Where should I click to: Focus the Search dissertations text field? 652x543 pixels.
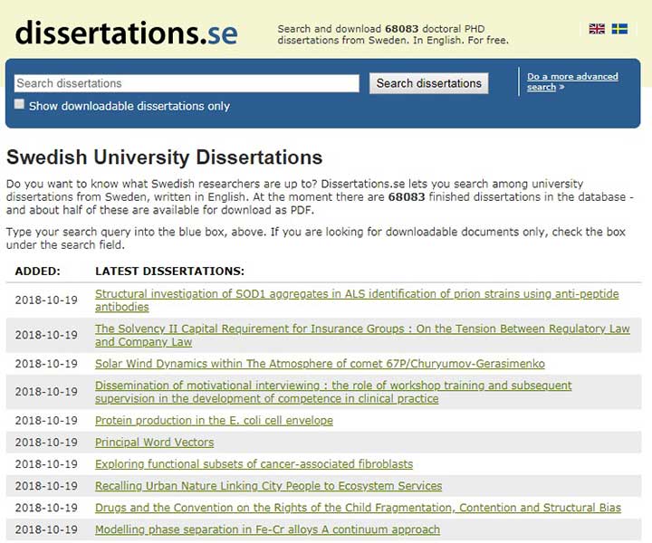187,83
